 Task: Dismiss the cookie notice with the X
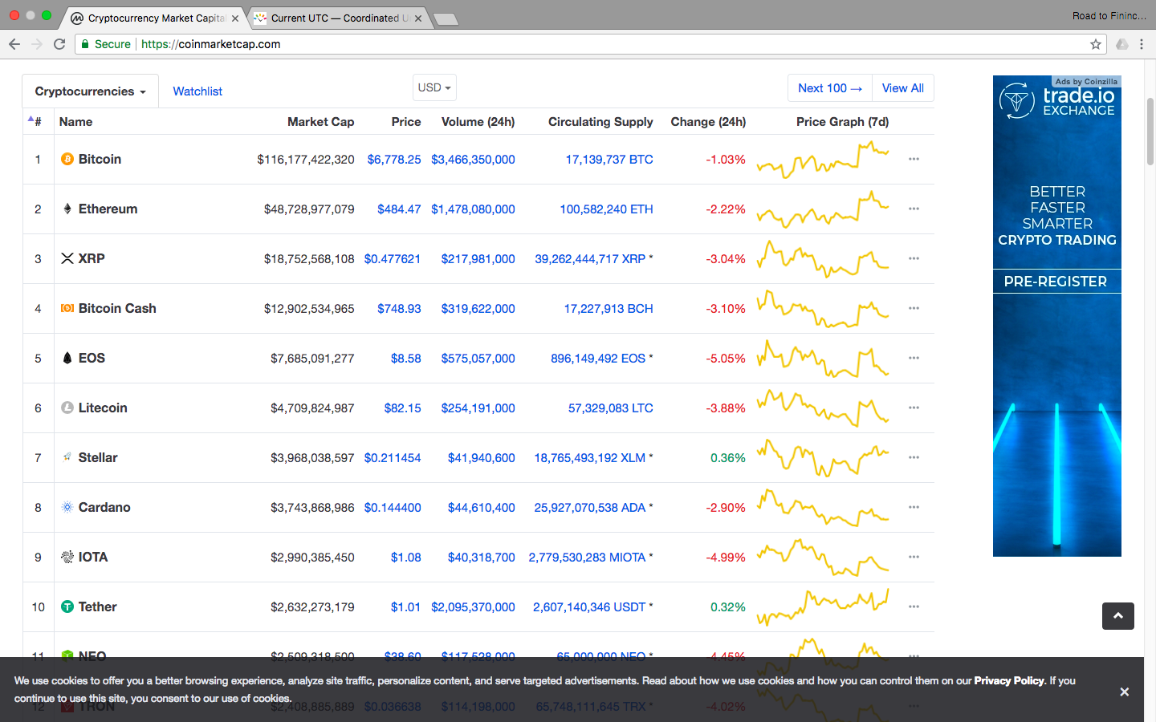point(1125,692)
